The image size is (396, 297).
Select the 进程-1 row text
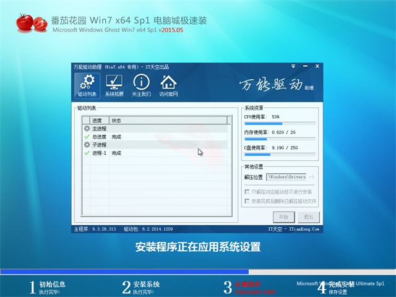click(x=99, y=153)
